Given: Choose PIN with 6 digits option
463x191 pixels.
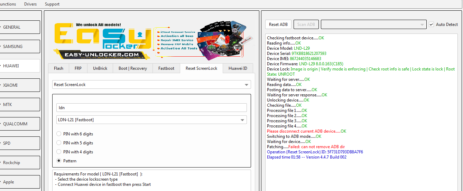Looking at the screenshot, I should (x=59, y=134).
